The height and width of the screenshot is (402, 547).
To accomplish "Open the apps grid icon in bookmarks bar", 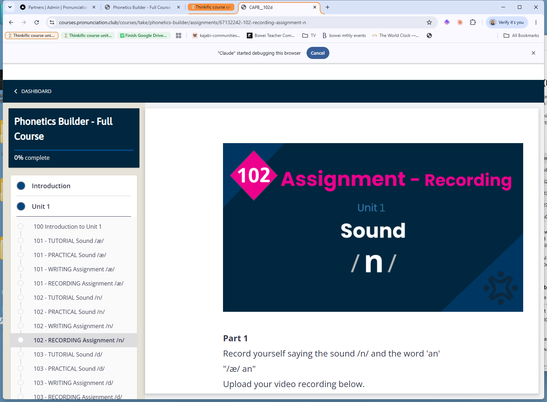I will [179, 36].
